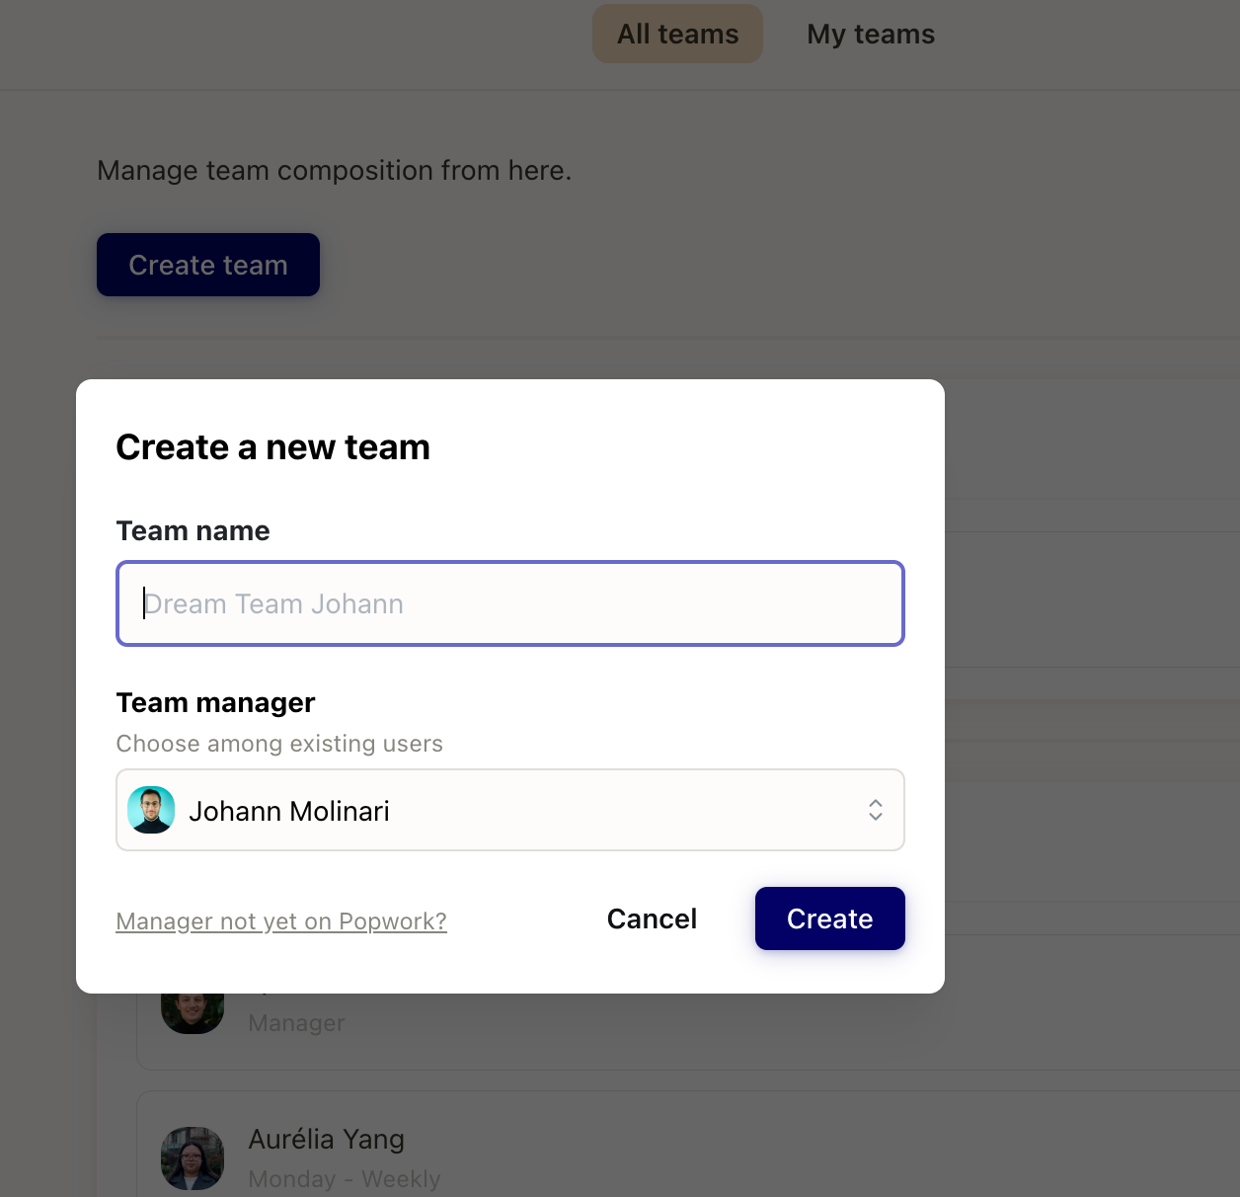Cancel the team creation dialog
Viewport: 1240px width, 1197px height.
coord(652,918)
